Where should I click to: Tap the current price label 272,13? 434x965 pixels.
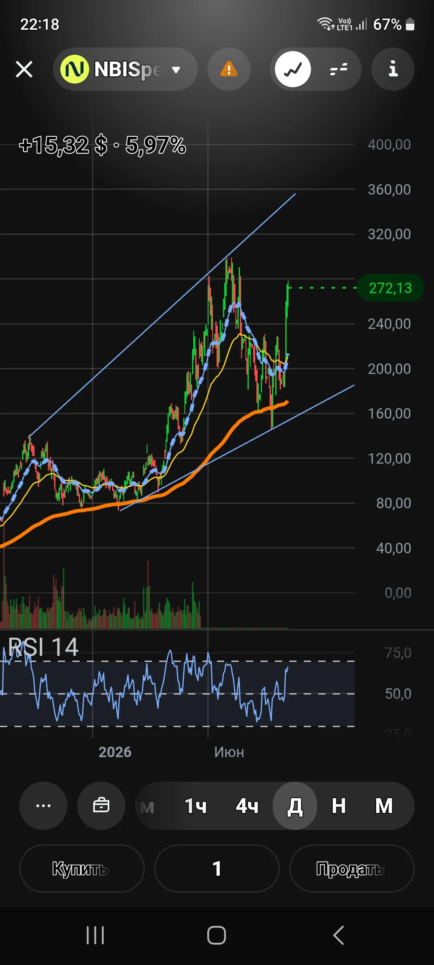click(391, 288)
